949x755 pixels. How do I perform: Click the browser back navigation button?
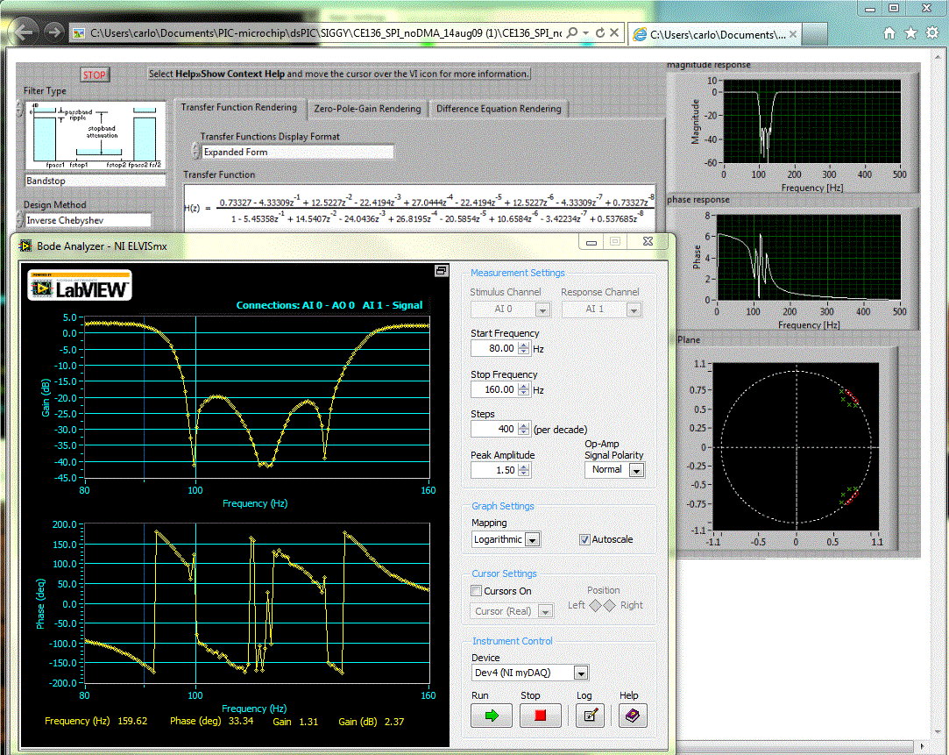24,32
